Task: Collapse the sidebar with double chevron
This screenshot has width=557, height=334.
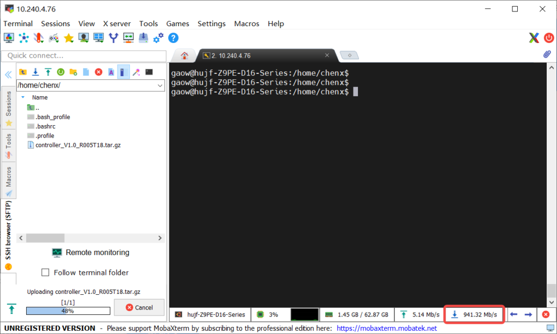Action: pos(8,75)
